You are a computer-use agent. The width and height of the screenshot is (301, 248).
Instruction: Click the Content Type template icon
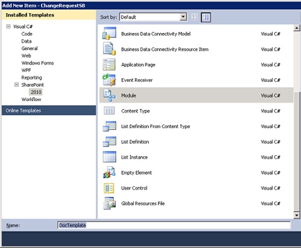pyautogui.click(x=109, y=111)
